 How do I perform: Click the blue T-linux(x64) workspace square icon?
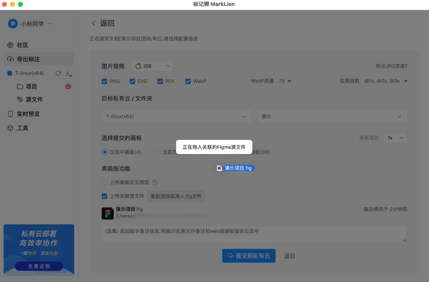coord(10,73)
